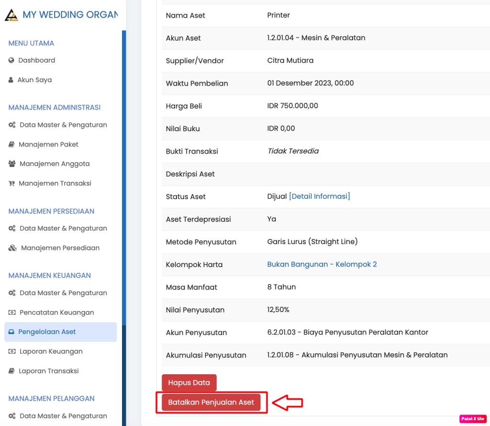490x426 pixels.
Task: Navigate to Manajemen Transaksi
Action: 54,183
